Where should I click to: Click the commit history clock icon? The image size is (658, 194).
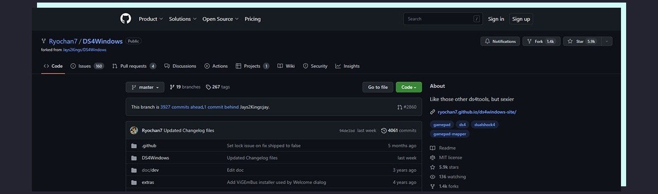click(x=383, y=130)
